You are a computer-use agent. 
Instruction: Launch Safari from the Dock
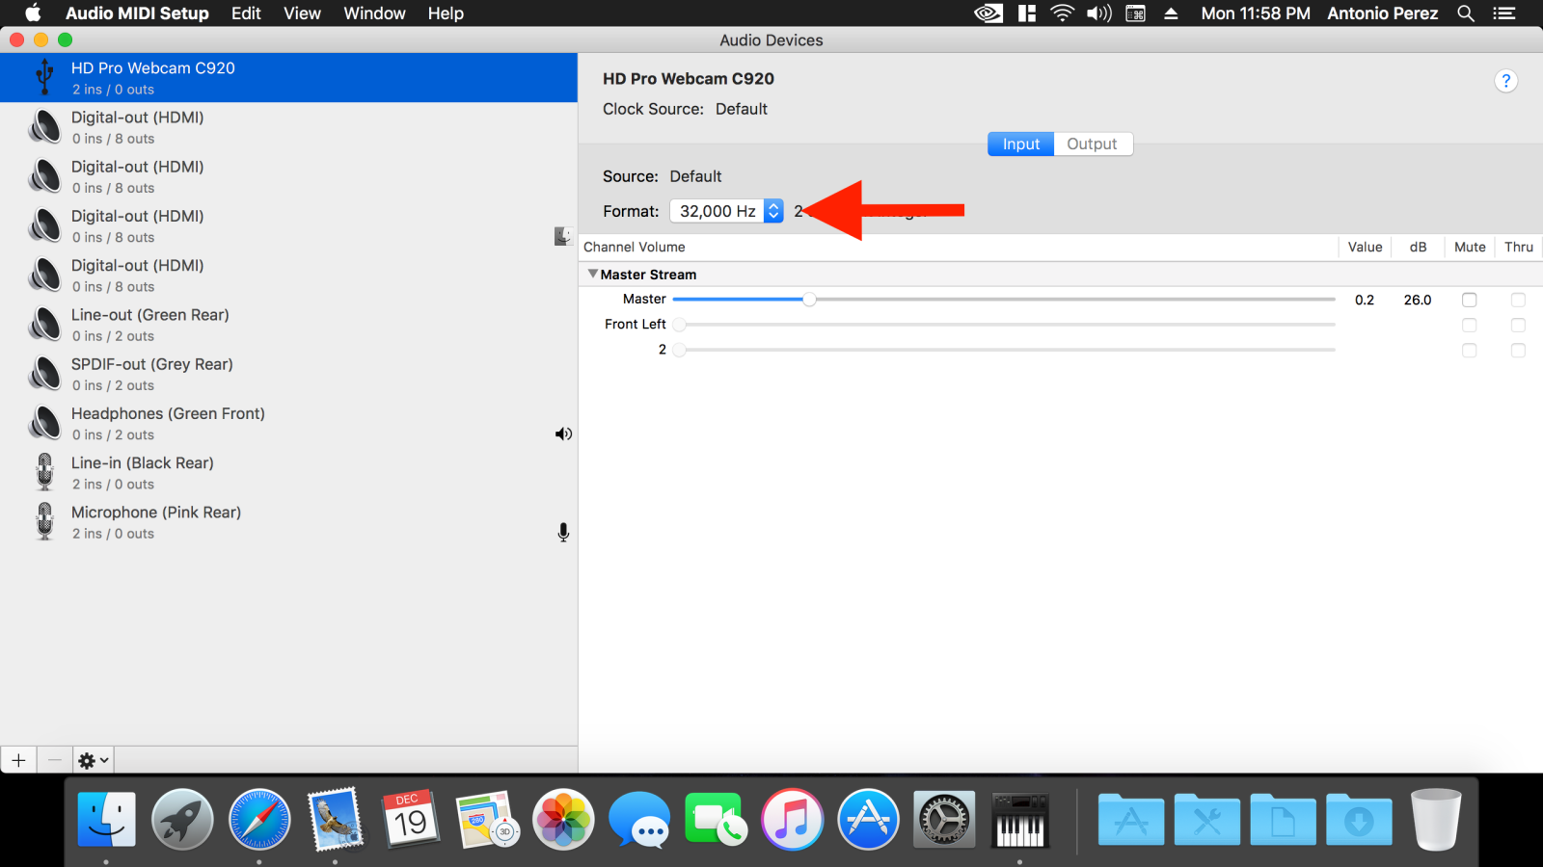(259, 819)
